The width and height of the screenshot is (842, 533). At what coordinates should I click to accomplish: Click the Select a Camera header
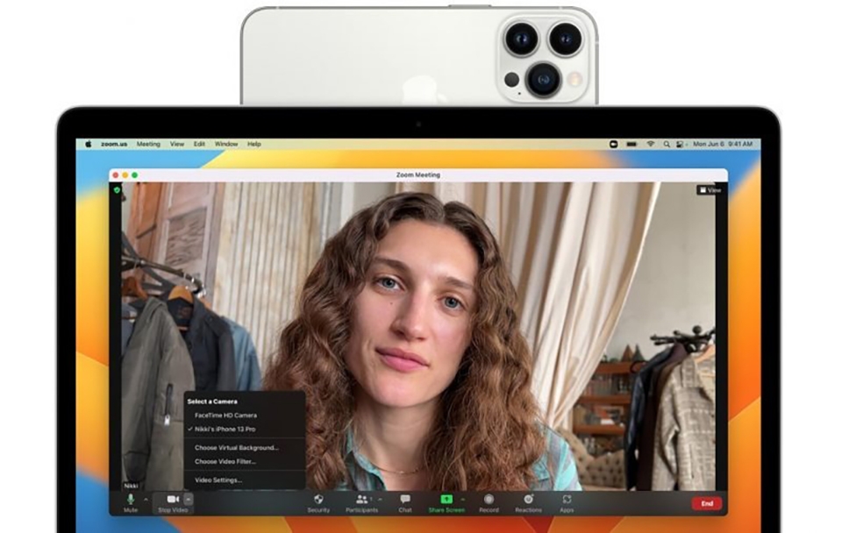[x=212, y=401]
